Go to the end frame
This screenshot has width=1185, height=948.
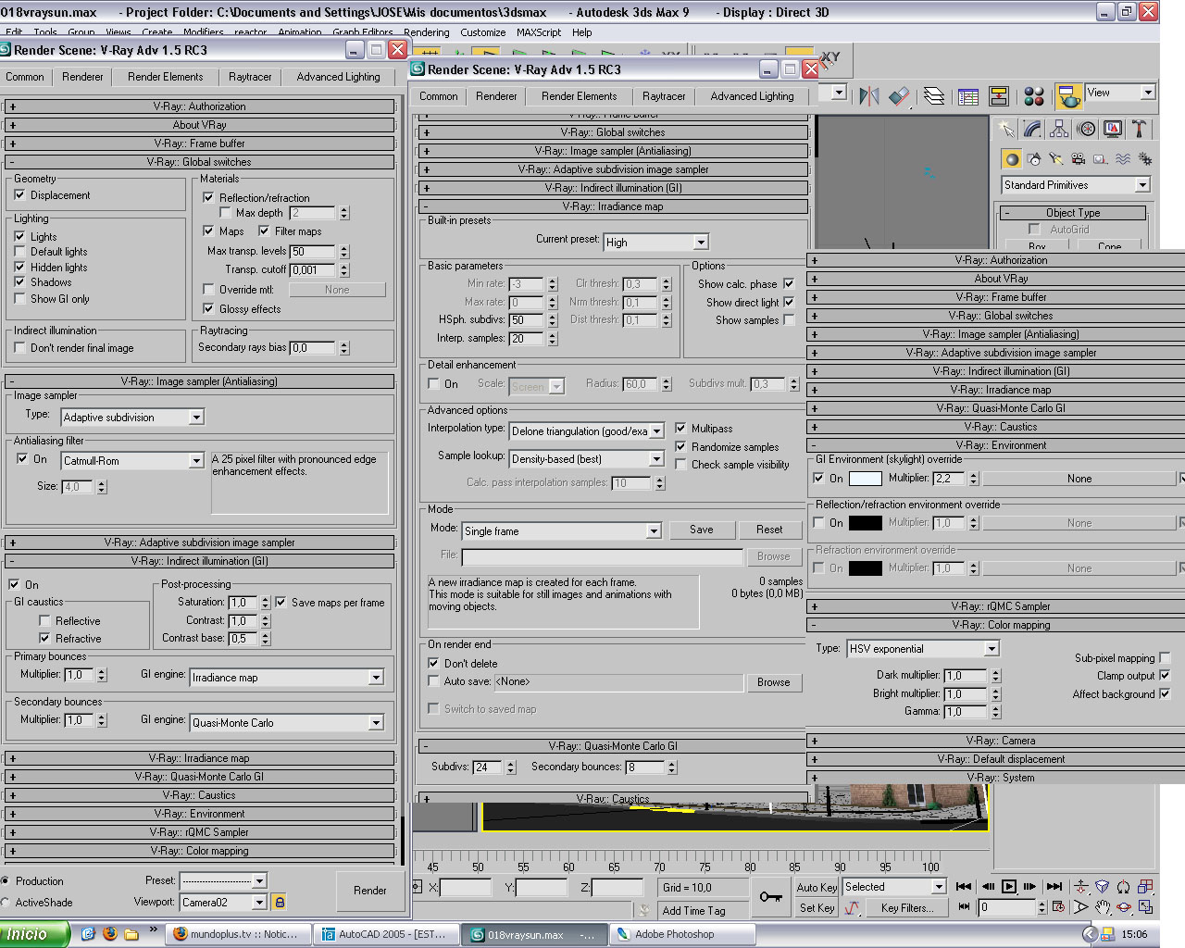point(1054,887)
